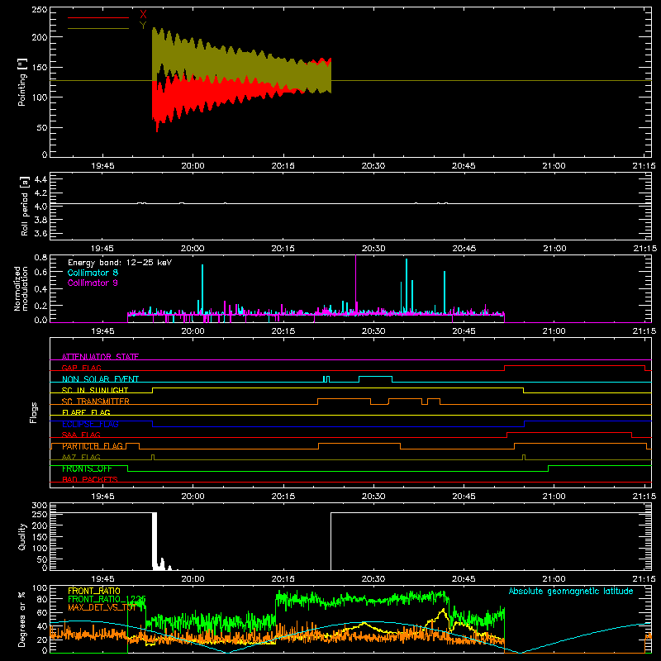Click the raised SAA_FLAG red segment
The height and width of the screenshot is (661, 661).
point(569,432)
